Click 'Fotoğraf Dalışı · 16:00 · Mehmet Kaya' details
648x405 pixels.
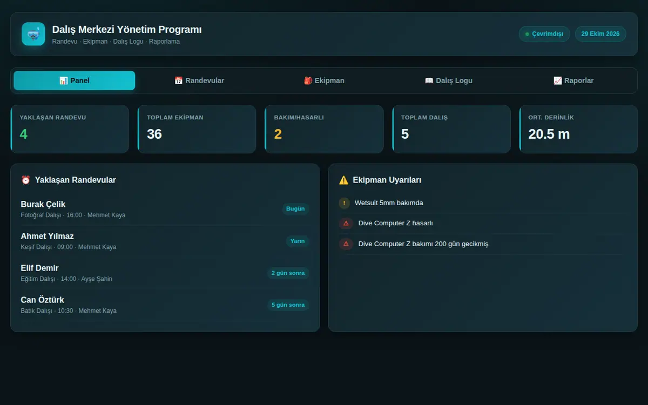(73, 215)
